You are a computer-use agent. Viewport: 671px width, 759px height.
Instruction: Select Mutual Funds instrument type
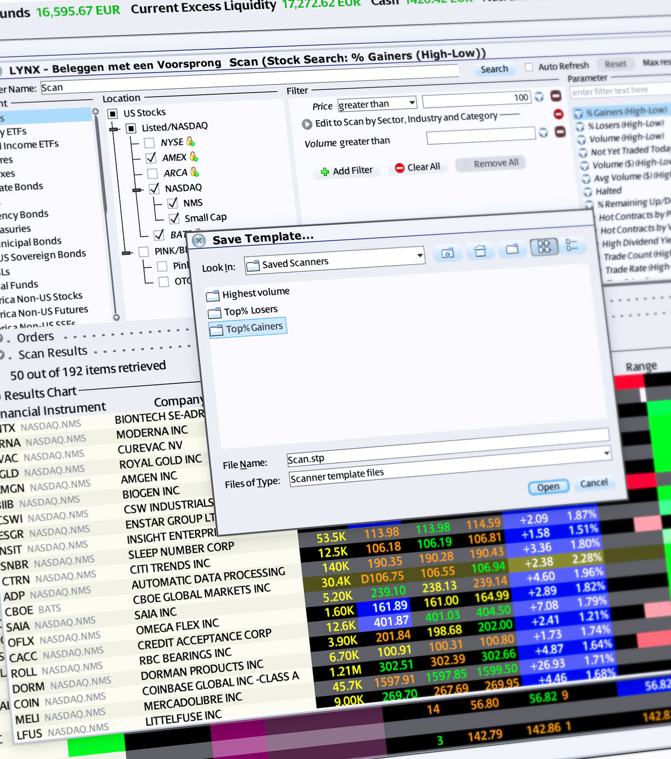(19, 285)
